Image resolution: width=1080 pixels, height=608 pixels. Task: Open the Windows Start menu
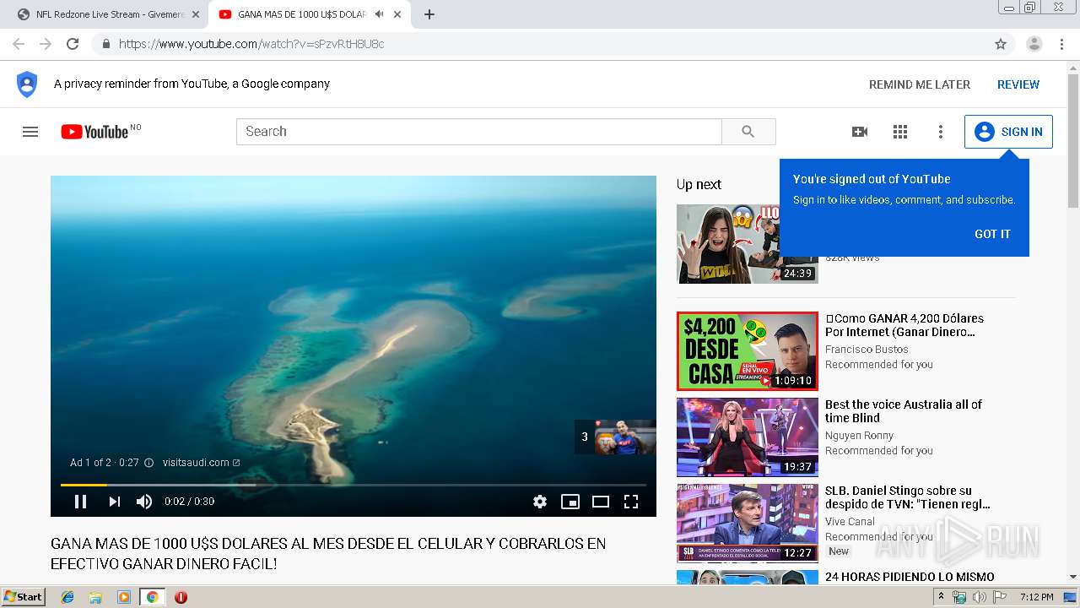[23, 597]
